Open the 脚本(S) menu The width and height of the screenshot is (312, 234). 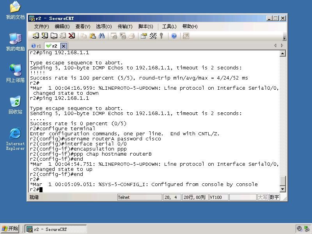click(145, 27)
